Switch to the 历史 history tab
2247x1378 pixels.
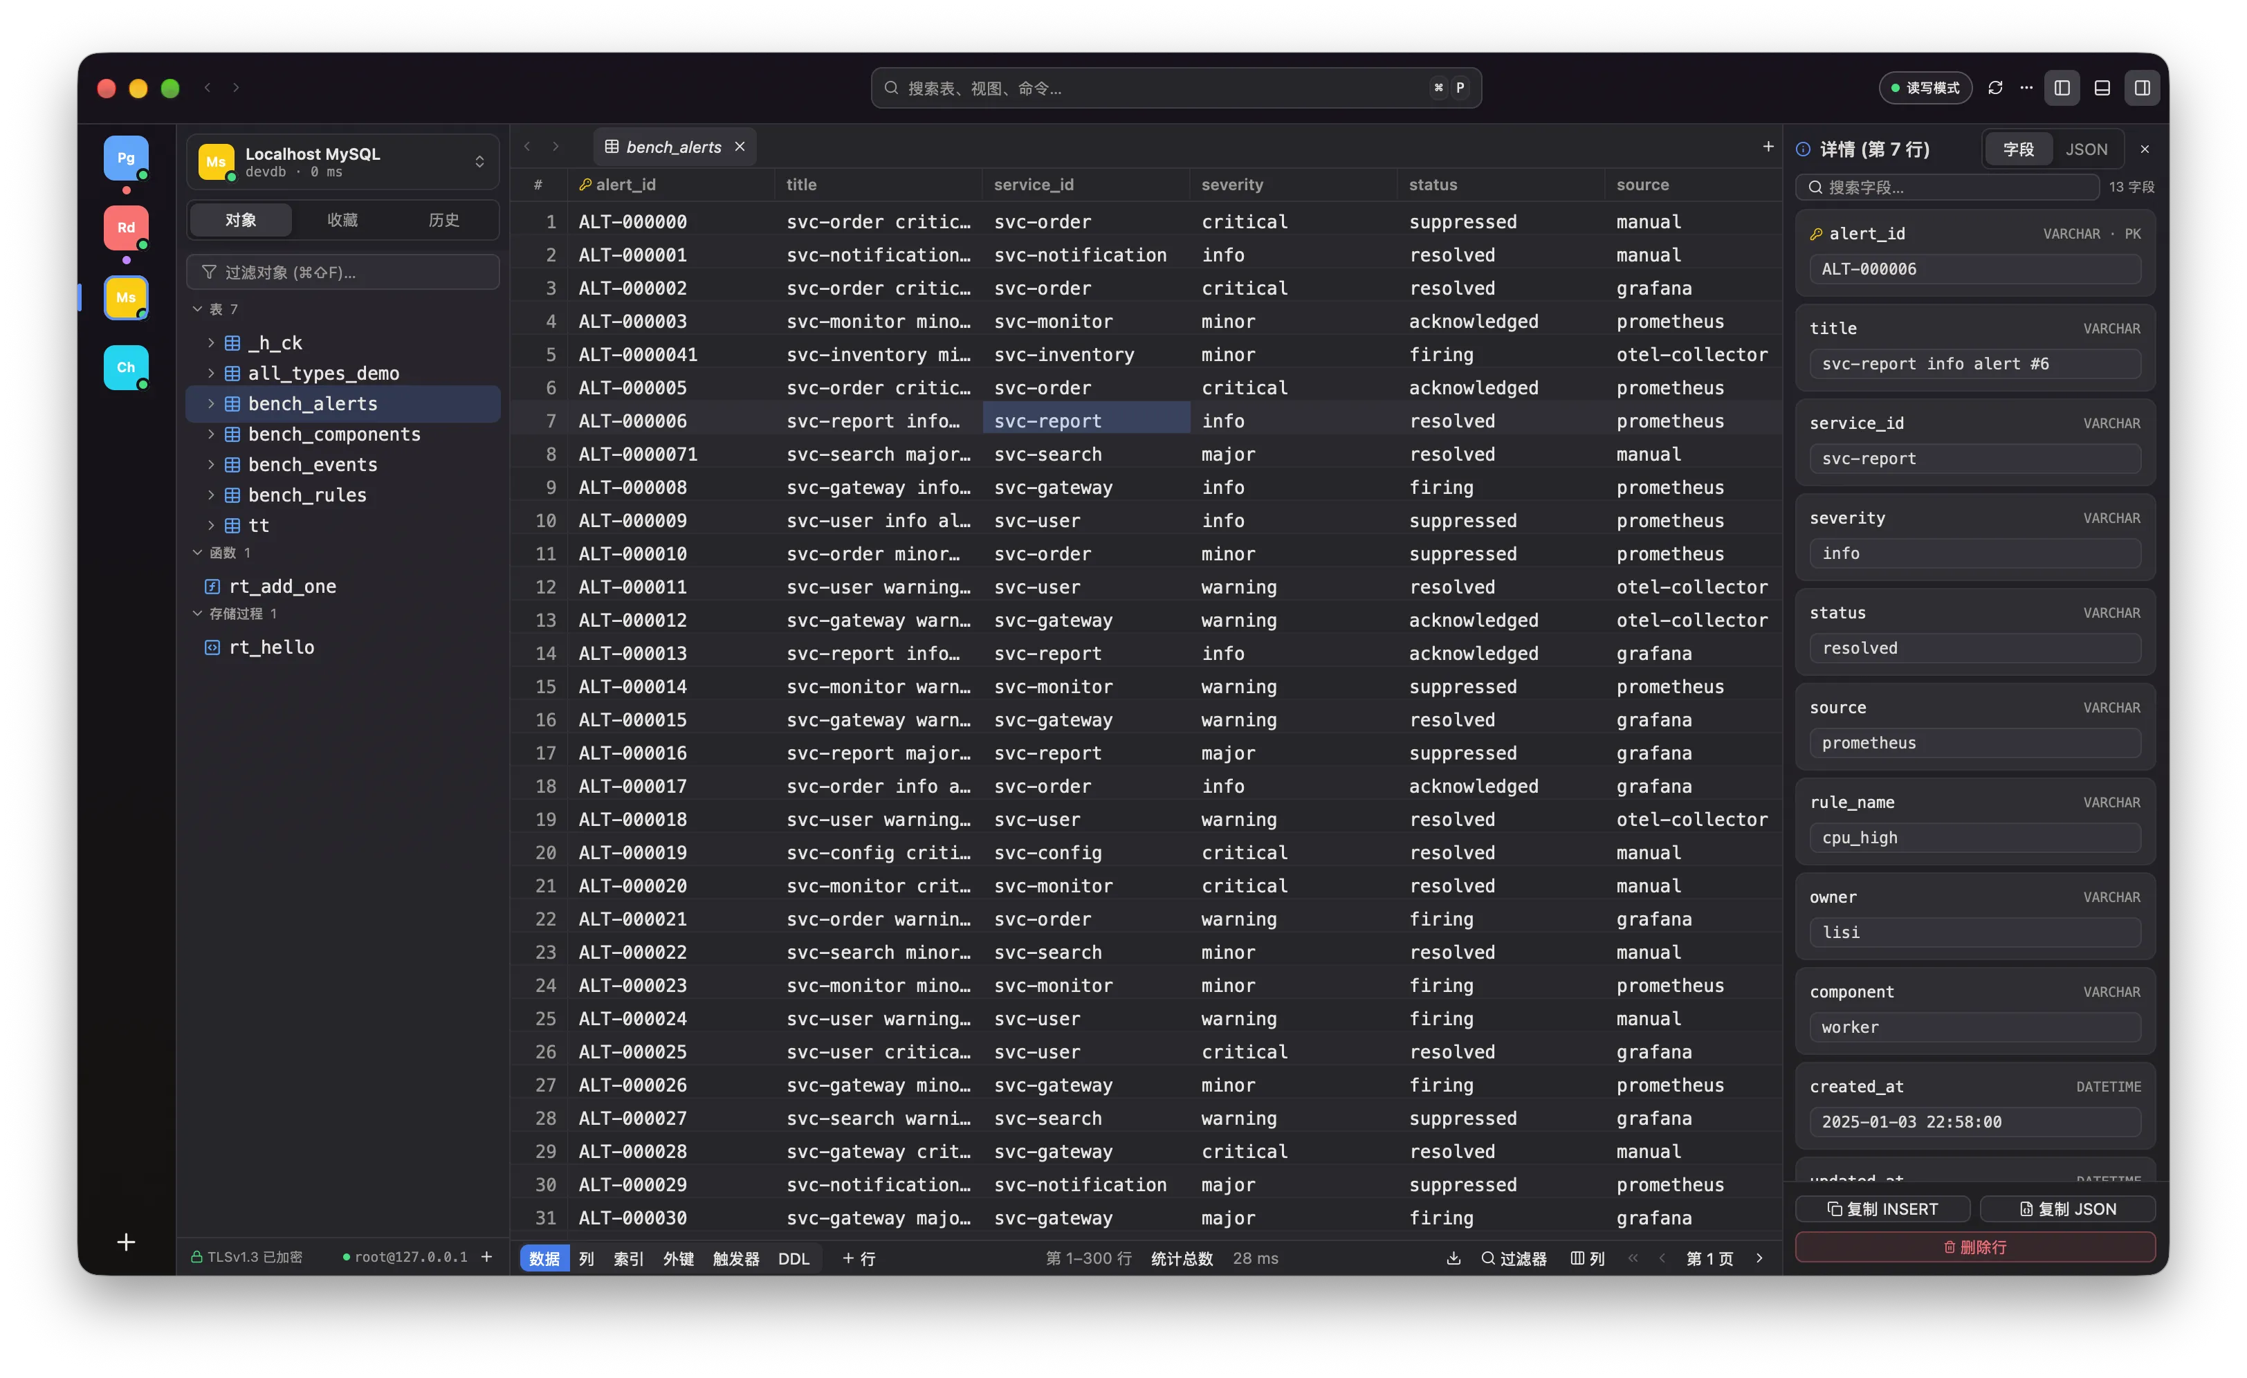[x=443, y=220]
